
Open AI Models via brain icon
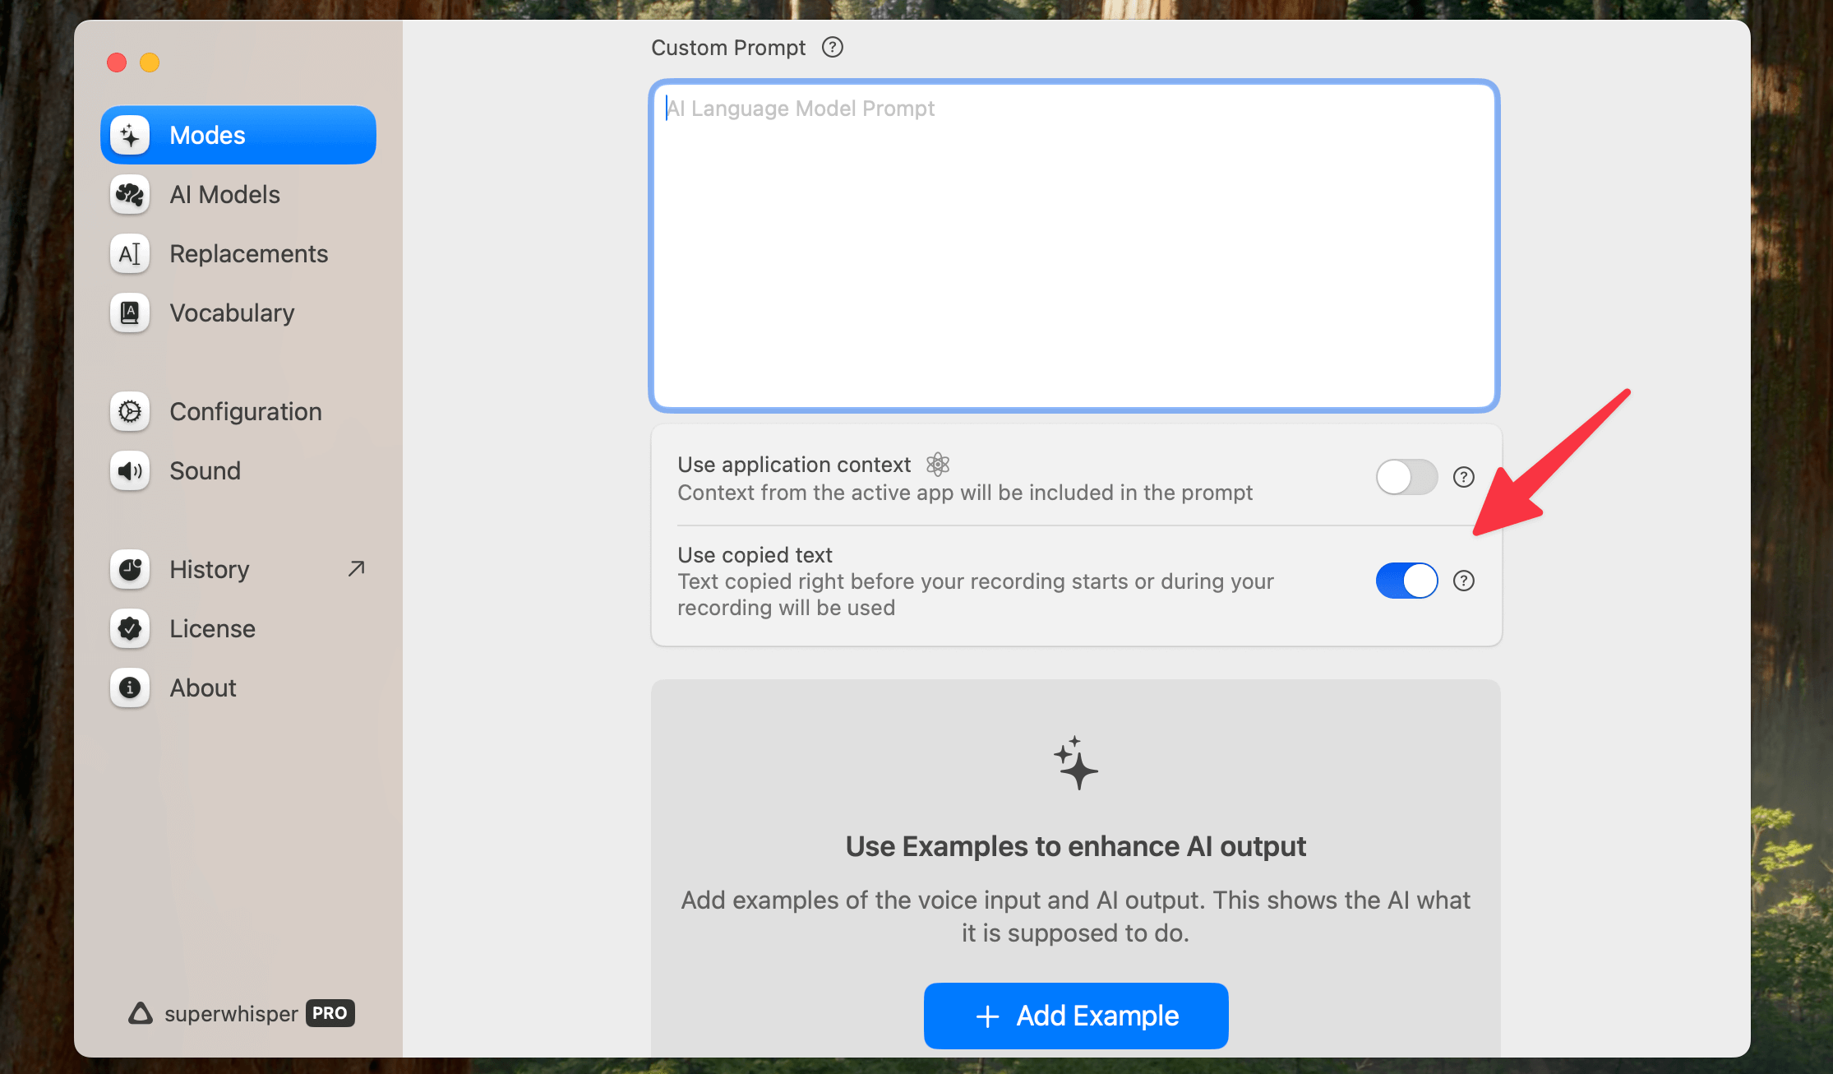tap(130, 195)
